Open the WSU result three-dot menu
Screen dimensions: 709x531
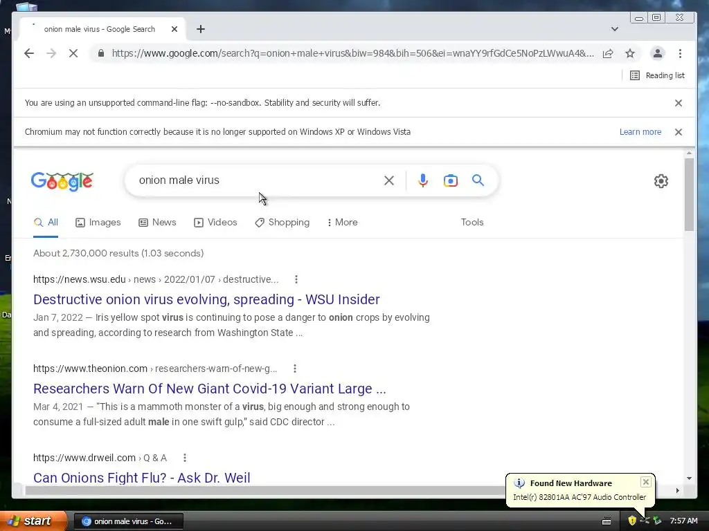click(x=296, y=279)
